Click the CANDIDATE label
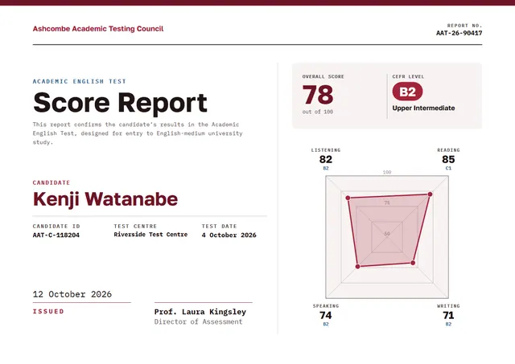 51,182
